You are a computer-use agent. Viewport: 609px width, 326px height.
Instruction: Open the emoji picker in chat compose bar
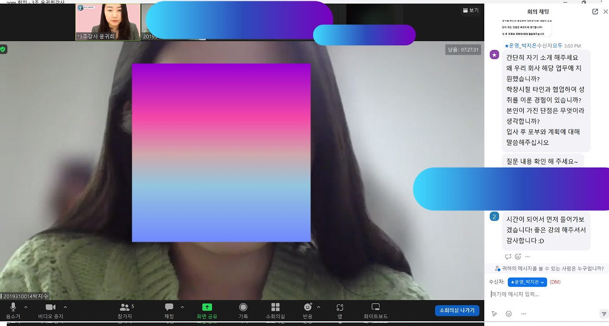[509, 314]
